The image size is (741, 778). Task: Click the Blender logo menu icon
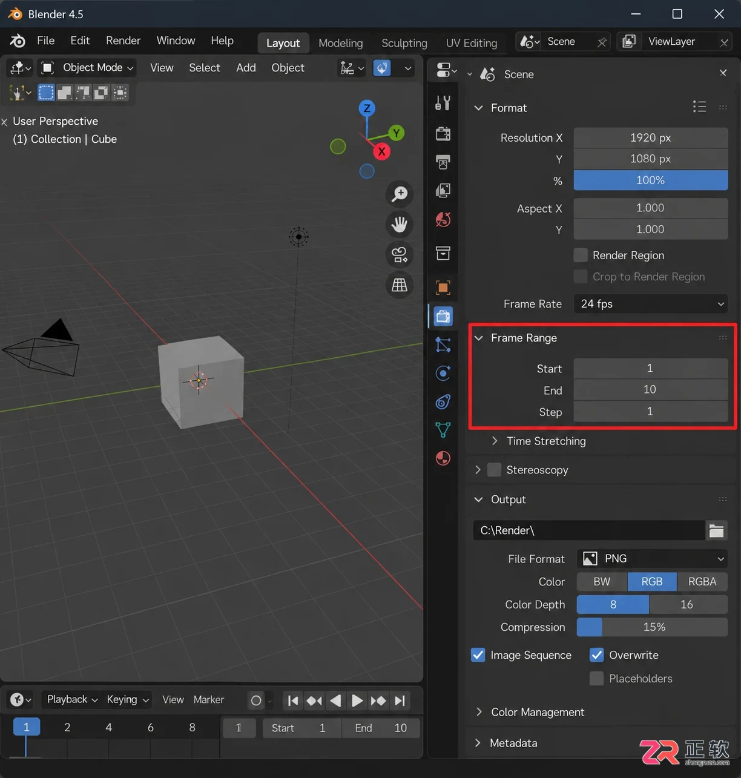coord(18,41)
